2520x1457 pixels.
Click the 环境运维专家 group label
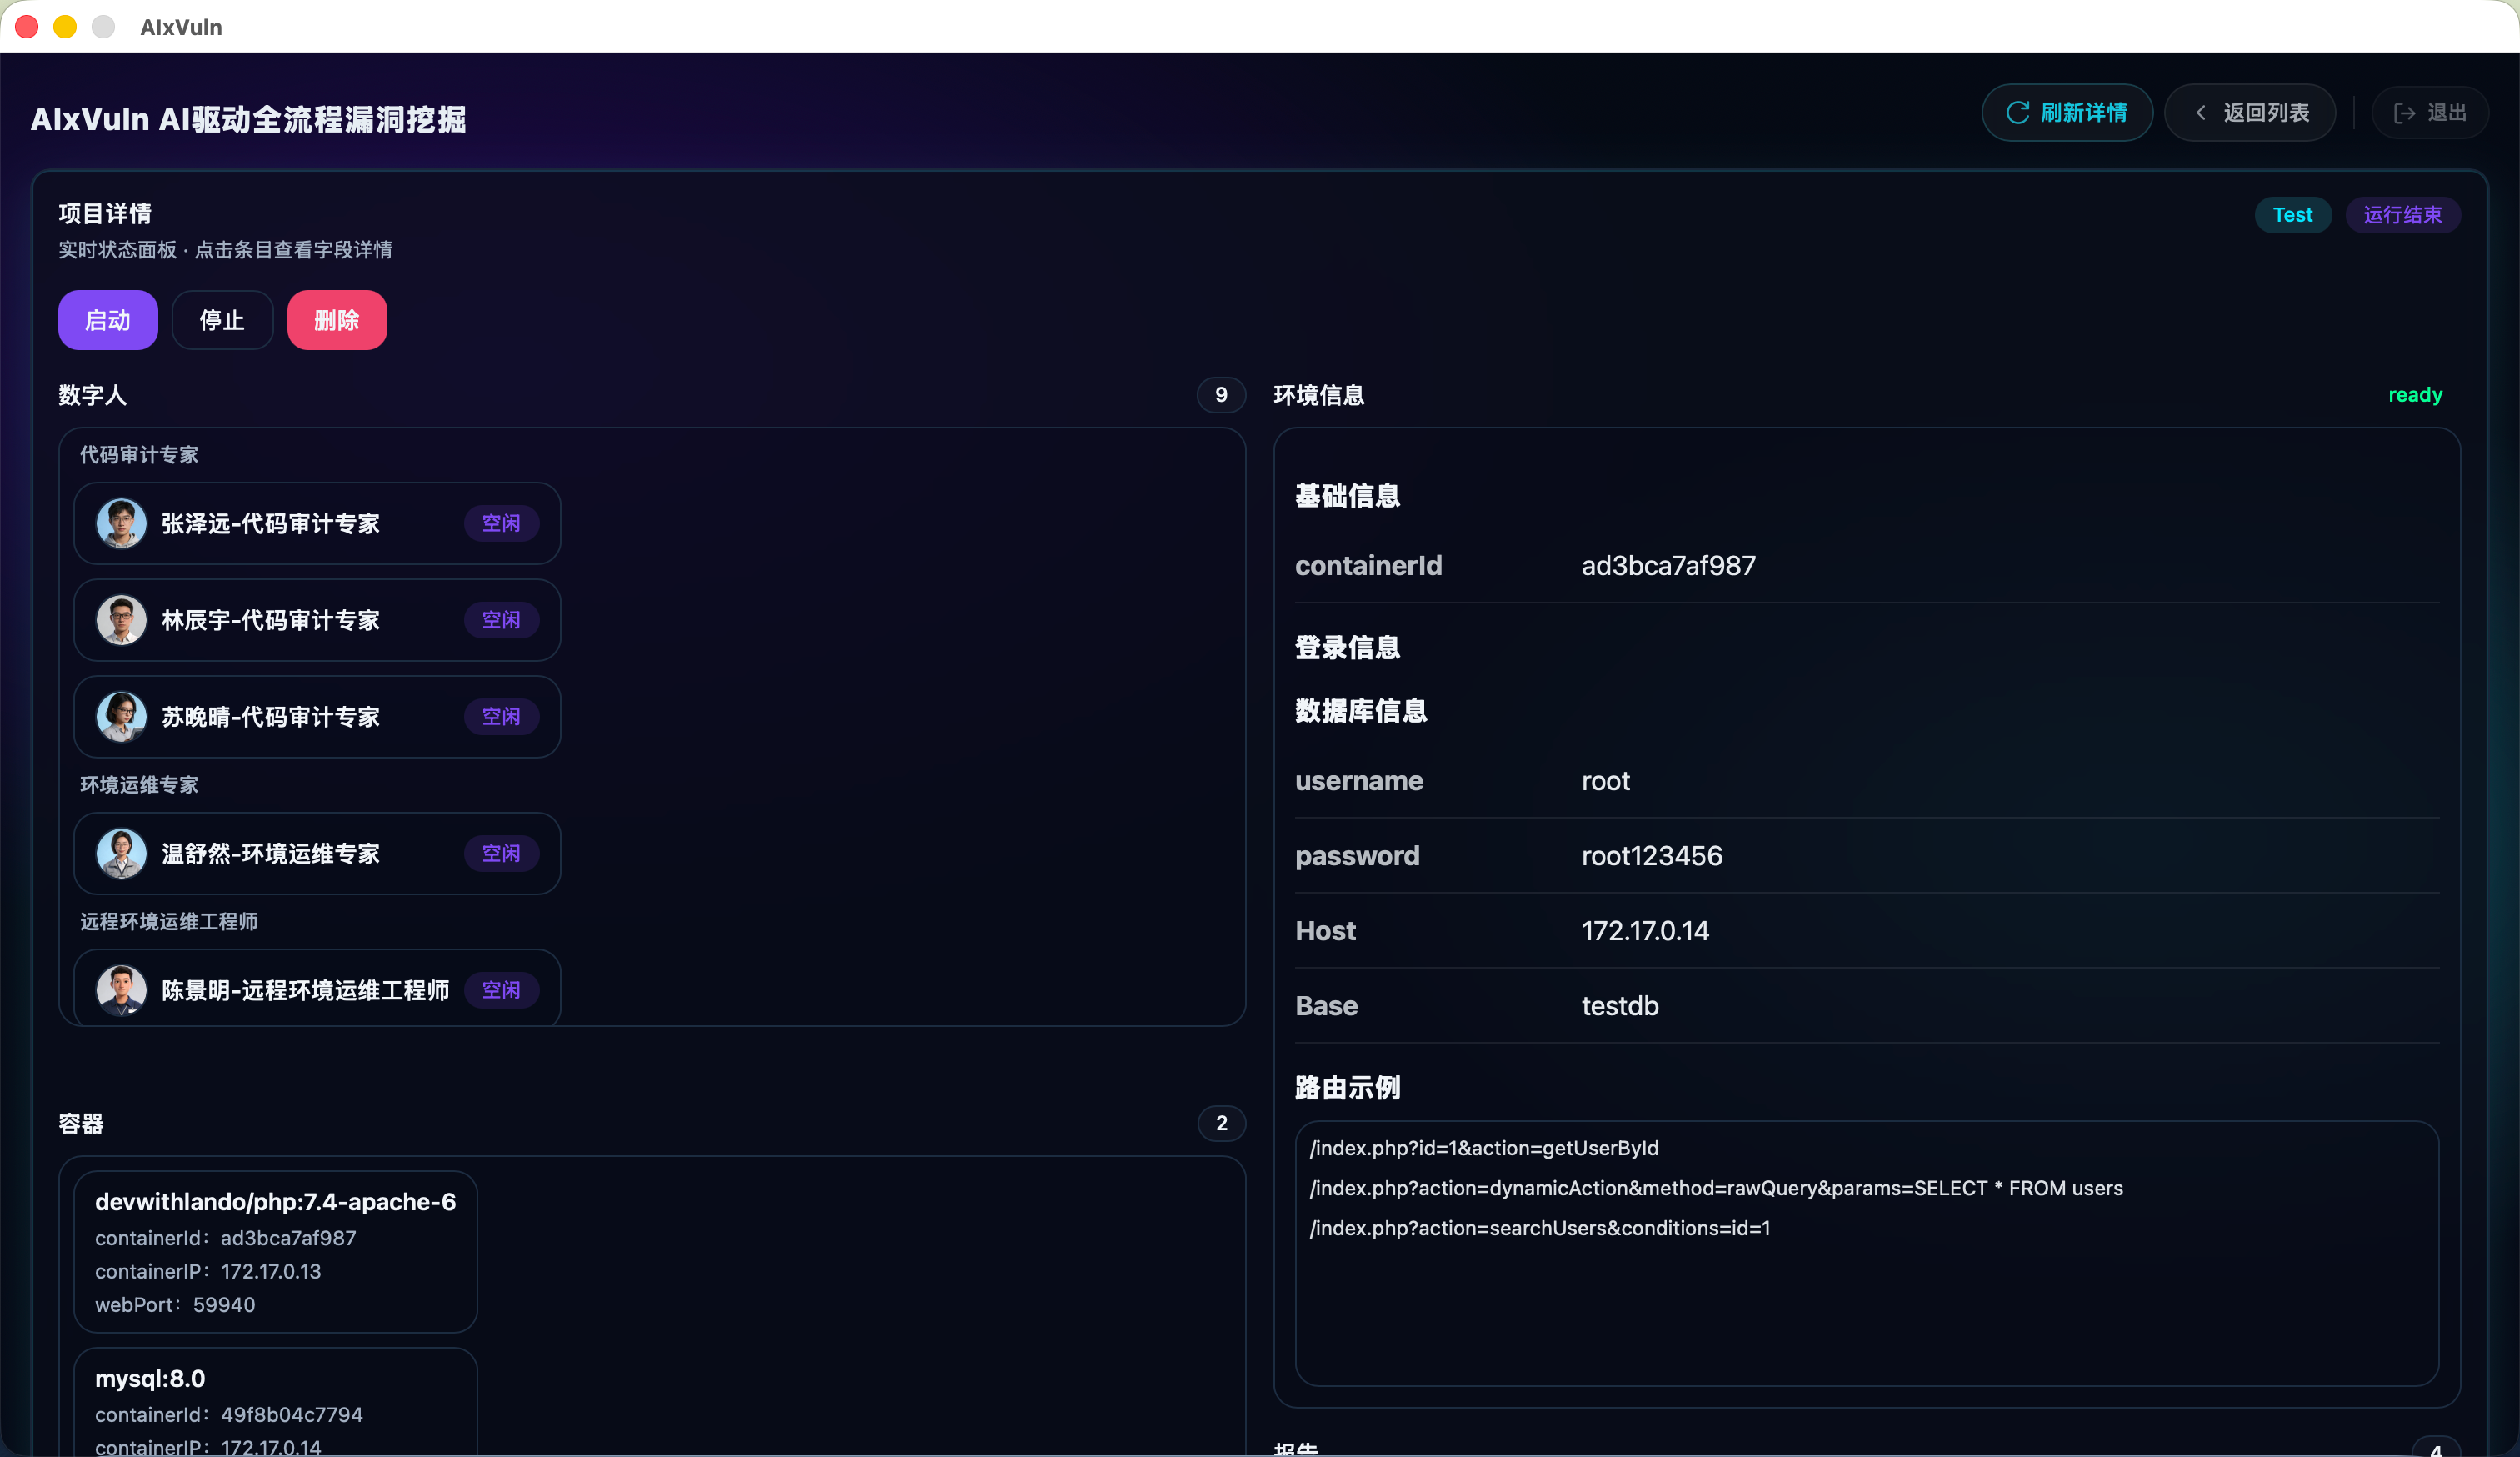139,785
